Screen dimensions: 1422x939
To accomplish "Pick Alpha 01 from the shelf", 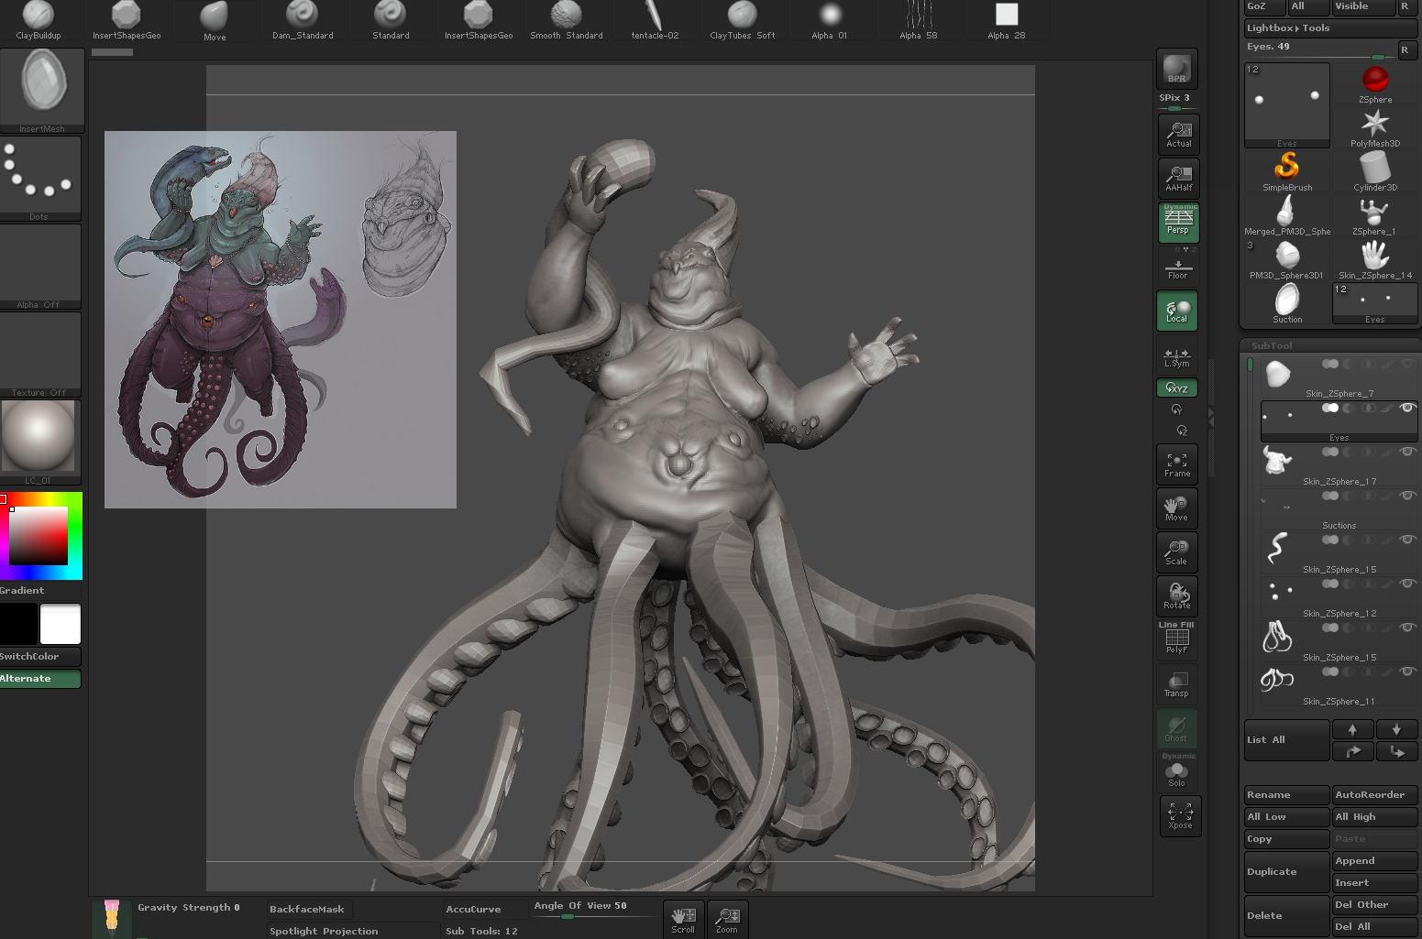I will [x=830, y=20].
